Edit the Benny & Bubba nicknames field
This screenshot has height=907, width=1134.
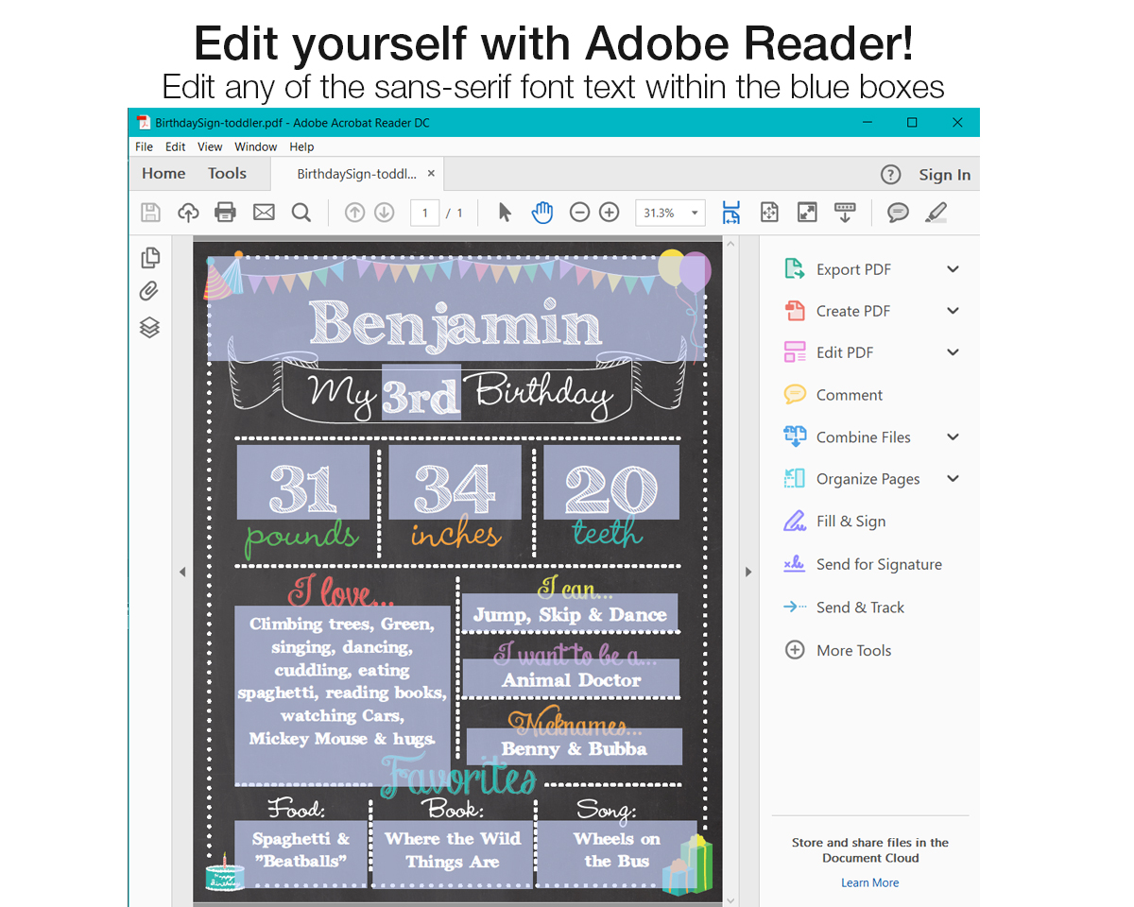pyautogui.click(x=575, y=746)
